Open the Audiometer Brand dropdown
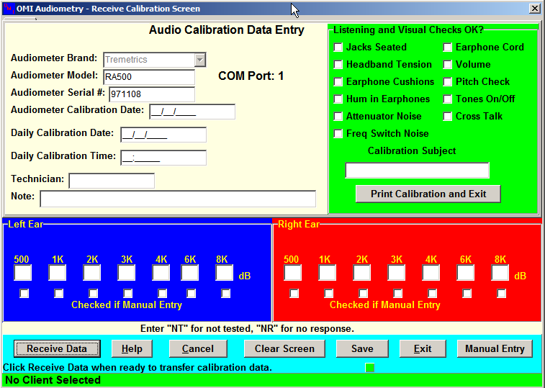 tap(200, 60)
